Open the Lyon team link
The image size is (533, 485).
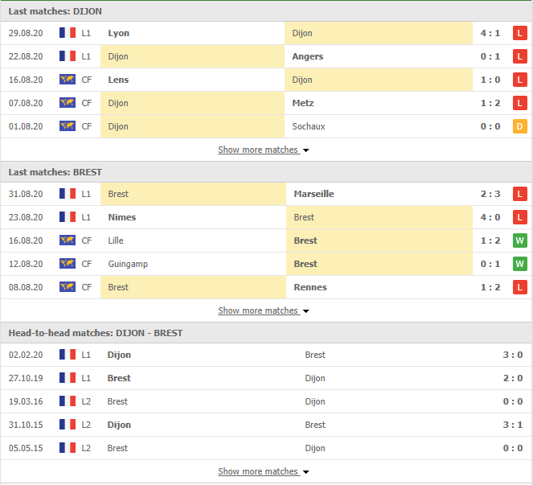click(x=119, y=33)
